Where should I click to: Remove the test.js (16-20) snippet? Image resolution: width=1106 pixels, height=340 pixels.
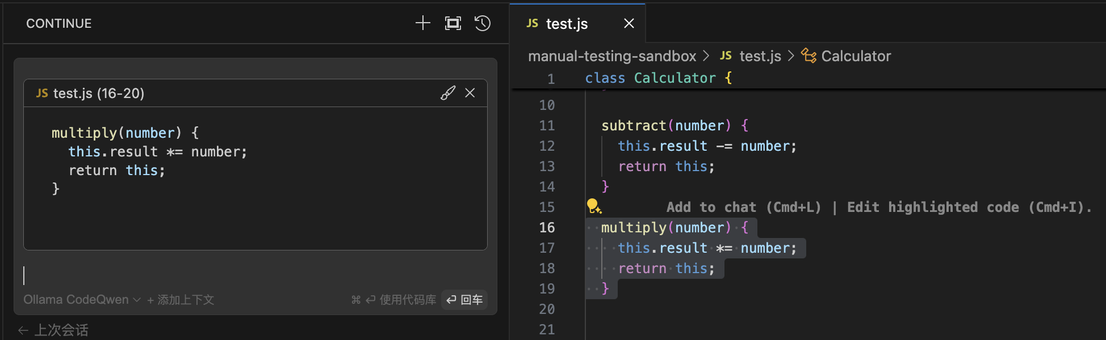tap(470, 93)
